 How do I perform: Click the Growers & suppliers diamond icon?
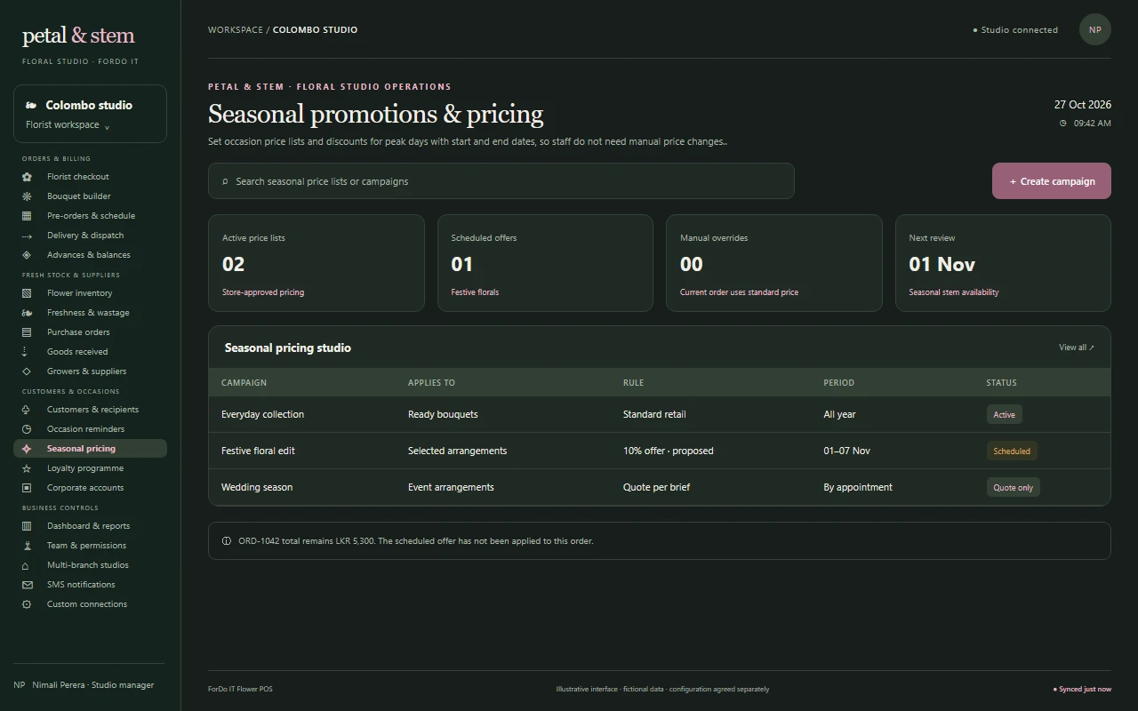click(x=27, y=371)
